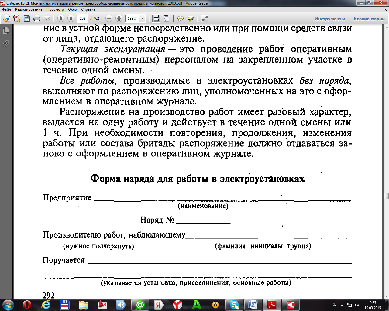Click the word Поручается in form
The height and width of the screenshot is (311, 389).
pos(64,260)
